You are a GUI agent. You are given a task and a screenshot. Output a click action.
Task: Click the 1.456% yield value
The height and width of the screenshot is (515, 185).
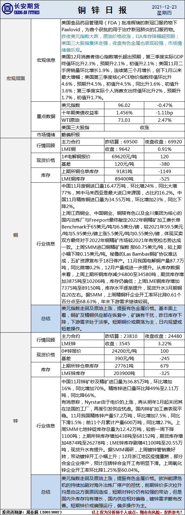[124, 113]
